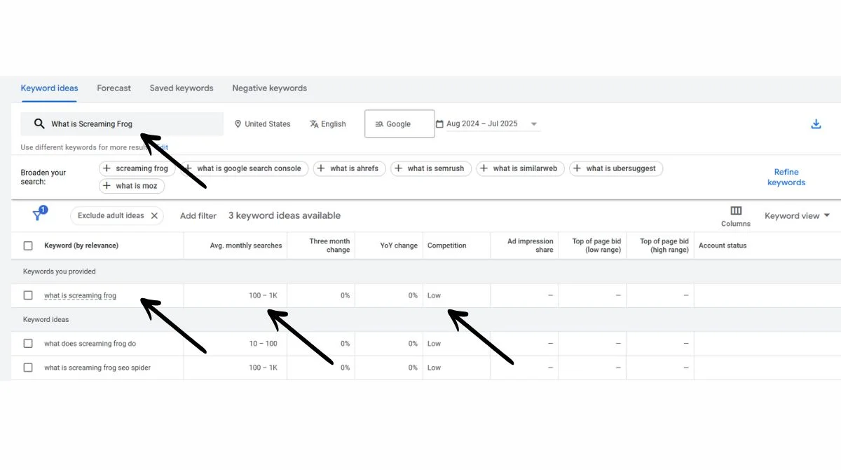Open the filter funnel icon
This screenshot has width=841, height=470.
[39, 215]
